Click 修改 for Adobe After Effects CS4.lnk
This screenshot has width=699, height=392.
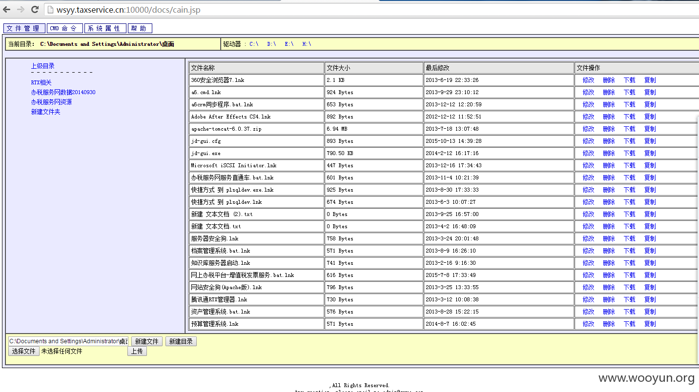coord(588,117)
